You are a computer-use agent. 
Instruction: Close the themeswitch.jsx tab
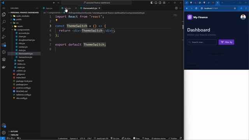click(x=100, y=8)
